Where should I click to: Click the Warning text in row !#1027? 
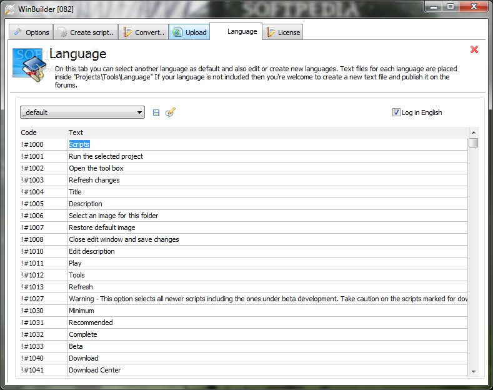pos(267,299)
